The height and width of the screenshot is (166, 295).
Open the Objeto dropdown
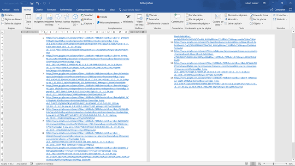tap(256, 24)
